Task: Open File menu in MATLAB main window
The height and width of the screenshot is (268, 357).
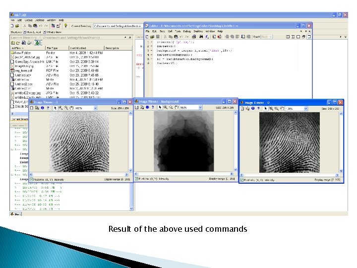Action: pyautogui.click(x=12, y=20)
